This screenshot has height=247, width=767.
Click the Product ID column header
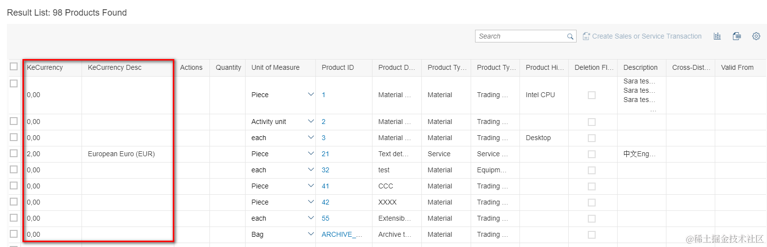point(338,67)
